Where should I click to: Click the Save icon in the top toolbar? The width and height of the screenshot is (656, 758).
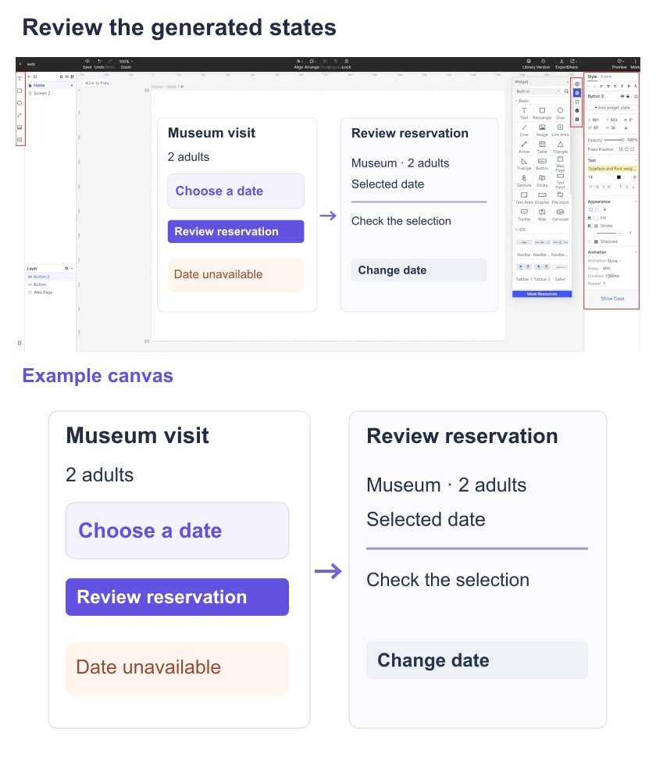(x=87, y=62)
